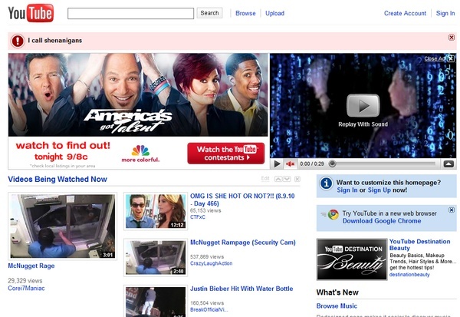Click the '65,153 views' text
This screenshot has height=317, width=460.
click(x=205, y=210)
